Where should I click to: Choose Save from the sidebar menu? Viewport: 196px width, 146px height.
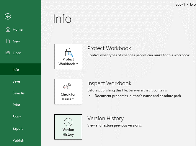[16, 81]
